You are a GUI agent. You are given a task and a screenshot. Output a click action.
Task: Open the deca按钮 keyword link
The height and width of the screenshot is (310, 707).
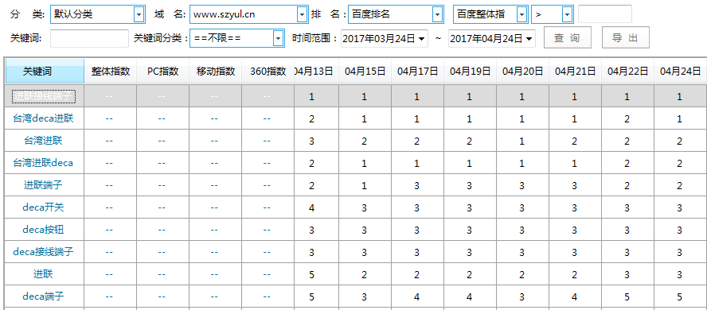pos(43,230)
